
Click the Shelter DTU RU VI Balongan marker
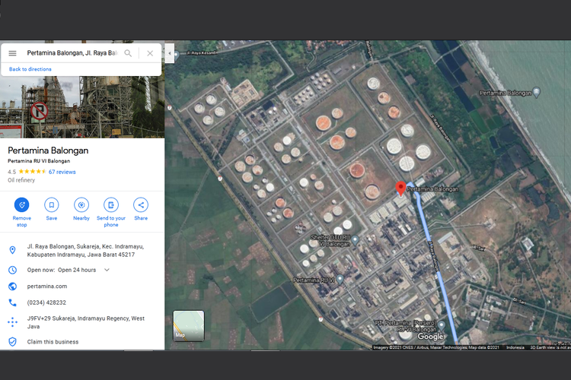(355, 240)
